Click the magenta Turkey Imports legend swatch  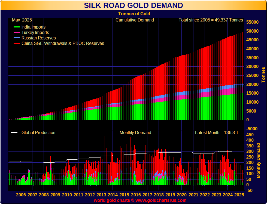pyautogui.click(x=17, y=33)
